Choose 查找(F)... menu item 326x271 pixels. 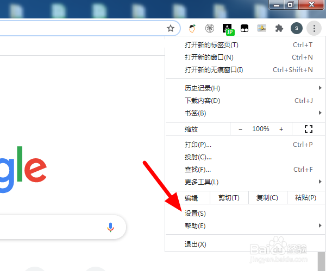pos(245,170)
